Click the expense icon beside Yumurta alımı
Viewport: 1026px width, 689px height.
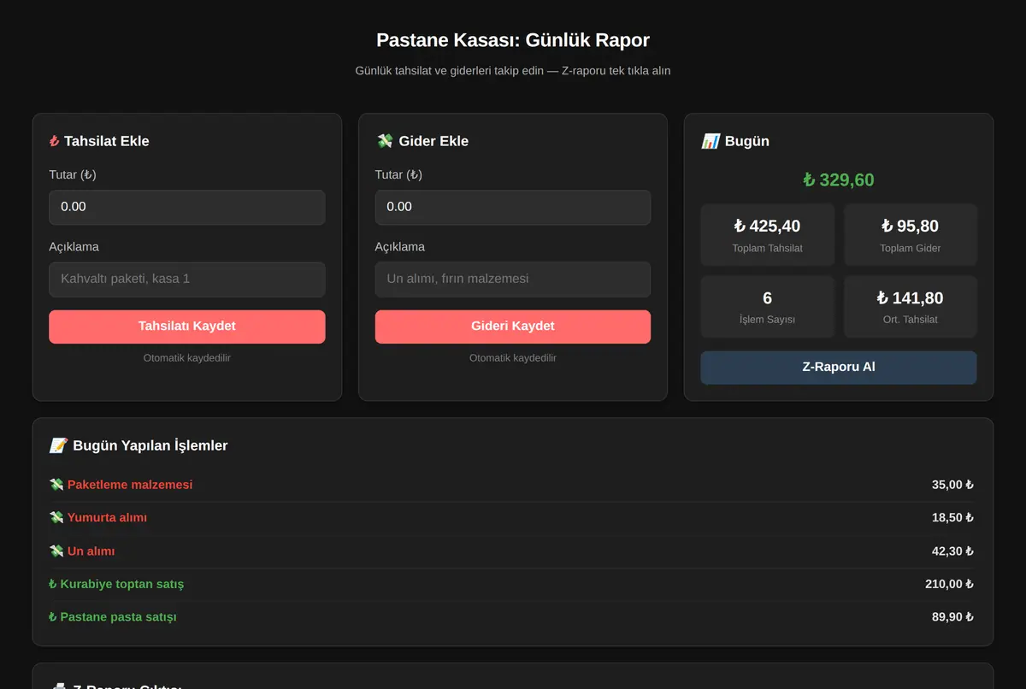pyautogui.click(x=56, y=518)
